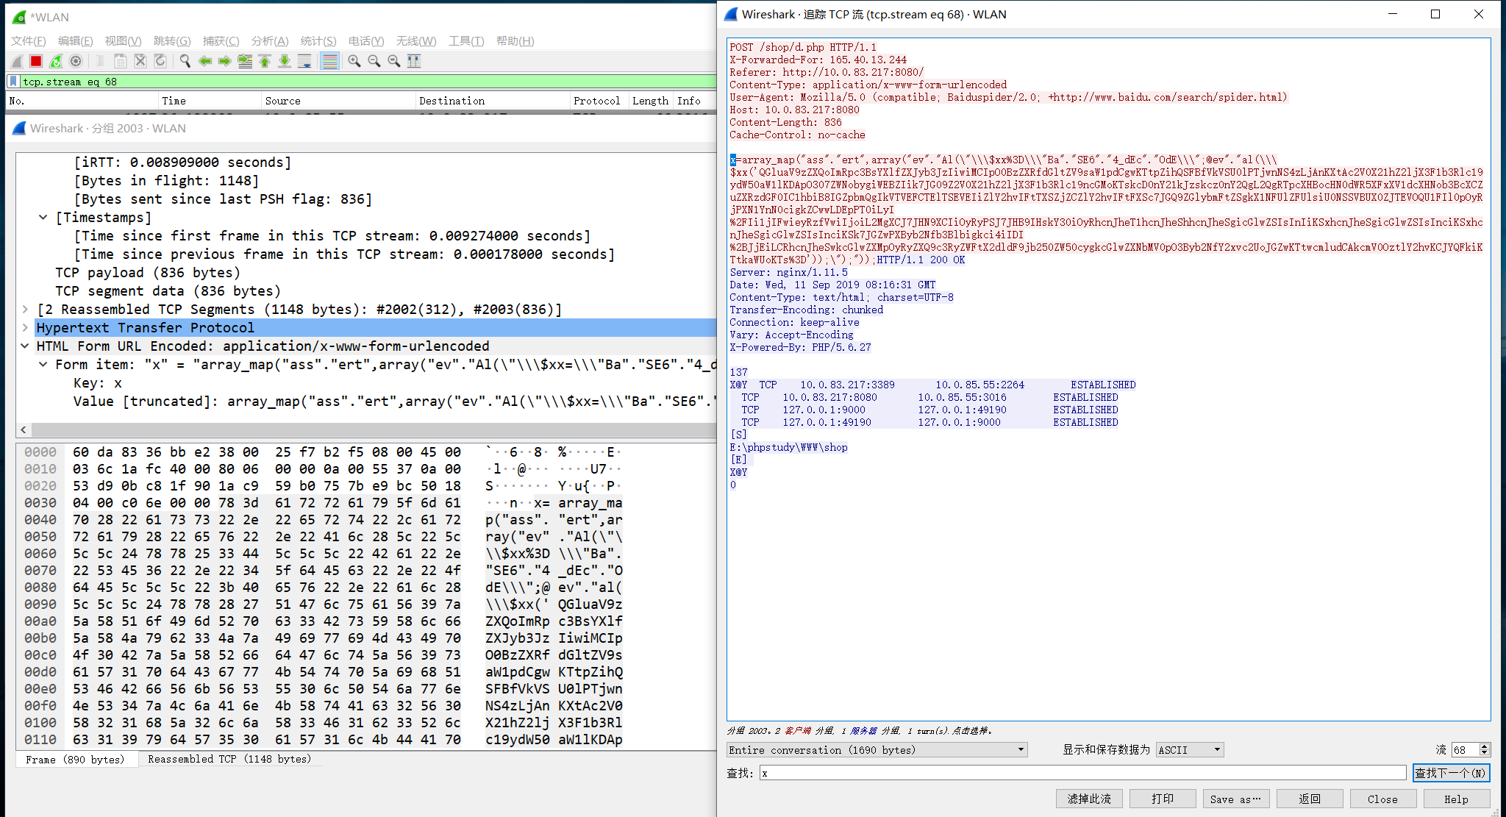1506x817 pixels.
Task: Increase stream number stepper
Action: (x=1485, y=746)
